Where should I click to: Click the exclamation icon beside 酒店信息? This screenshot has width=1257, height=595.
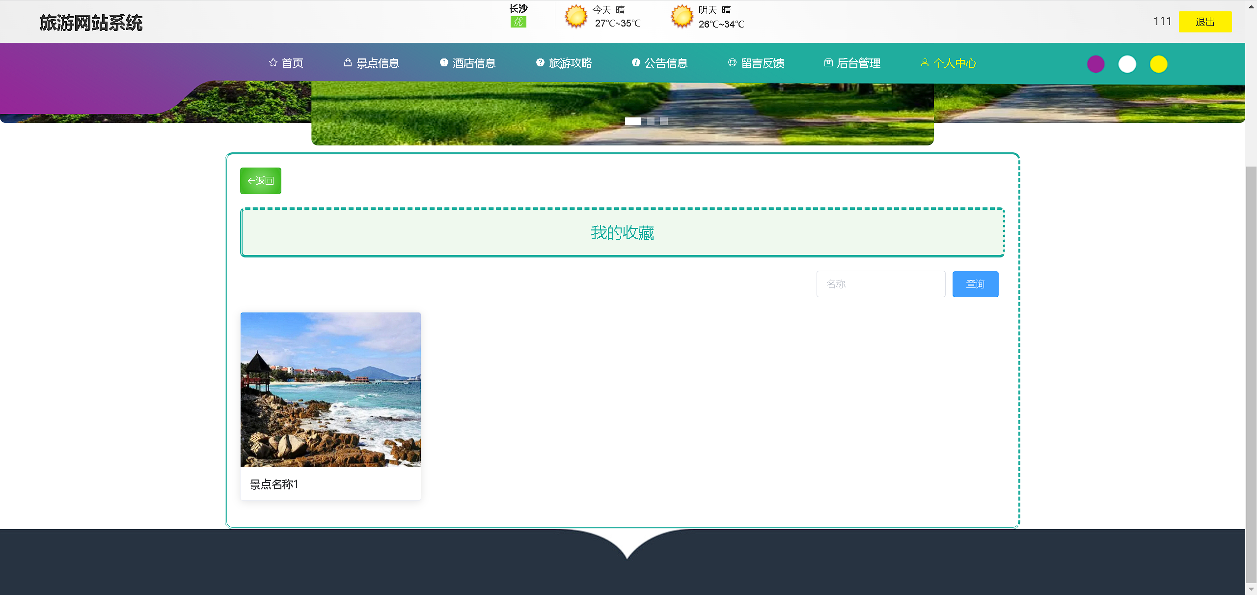pos(444,63)
